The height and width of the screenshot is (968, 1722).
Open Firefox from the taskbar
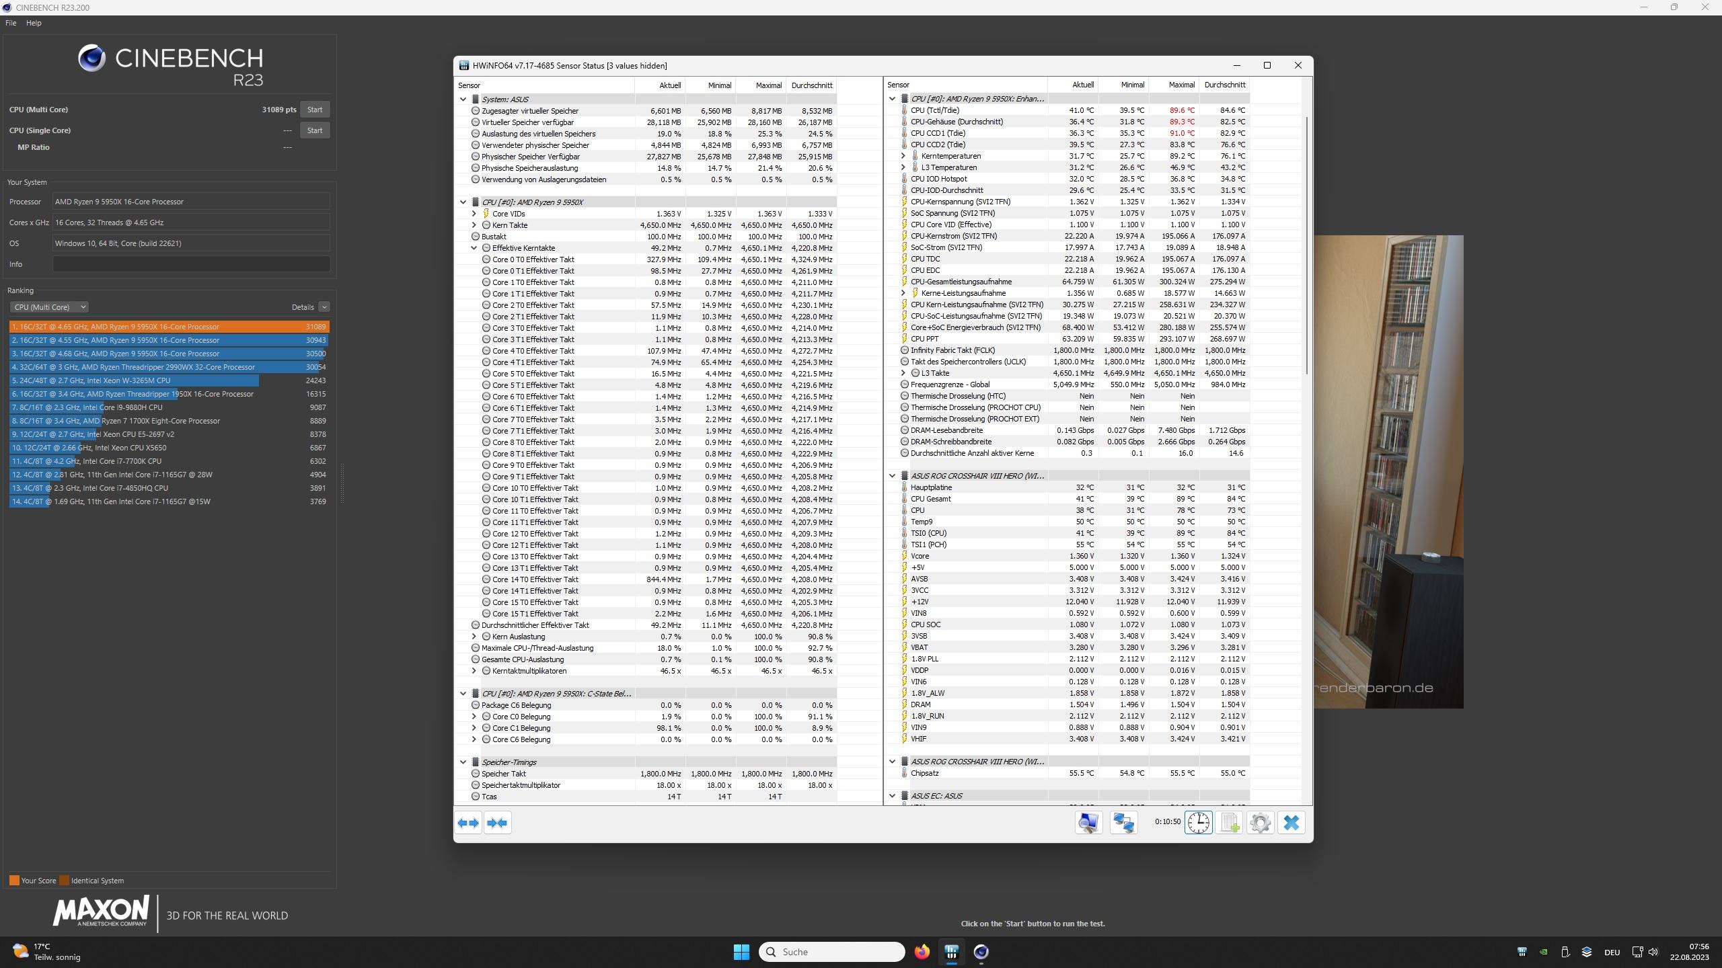922,951
